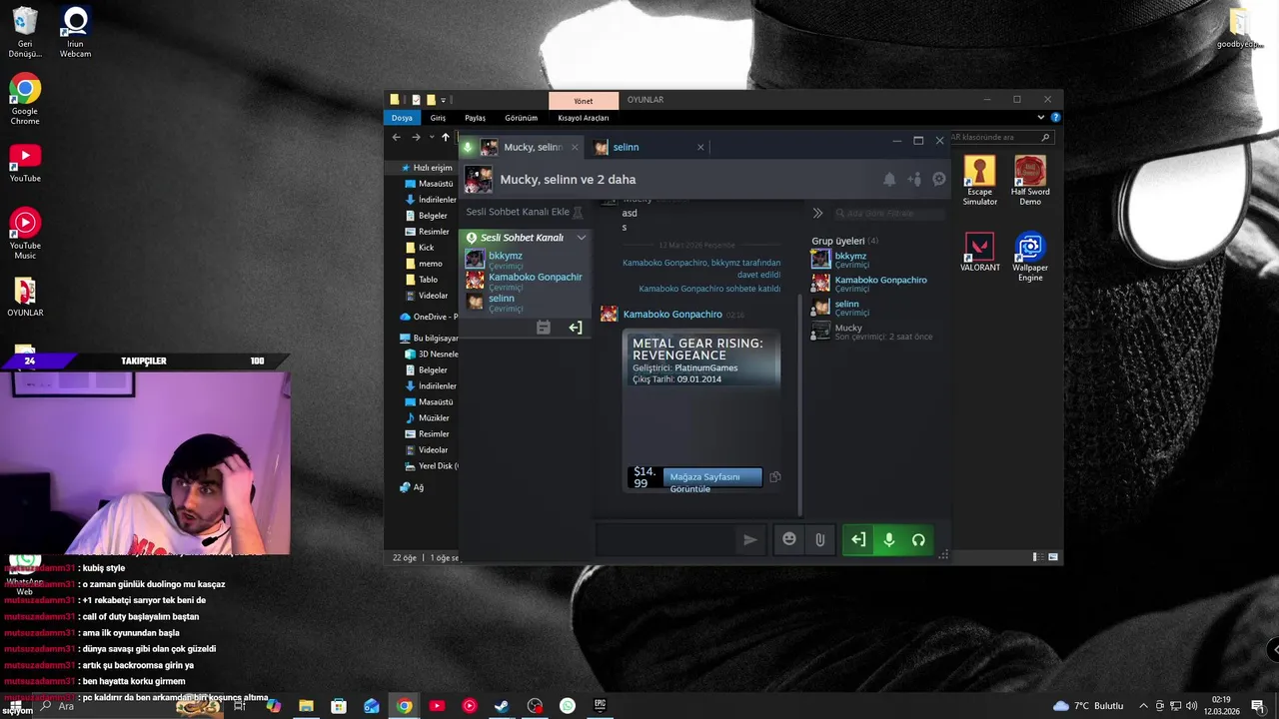This screenshot has width=1279, height=719.
Task: Open Steam from the taskbar
Action: [x=502, y=706]
